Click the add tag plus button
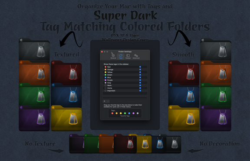250x161 pixels. 105,101
